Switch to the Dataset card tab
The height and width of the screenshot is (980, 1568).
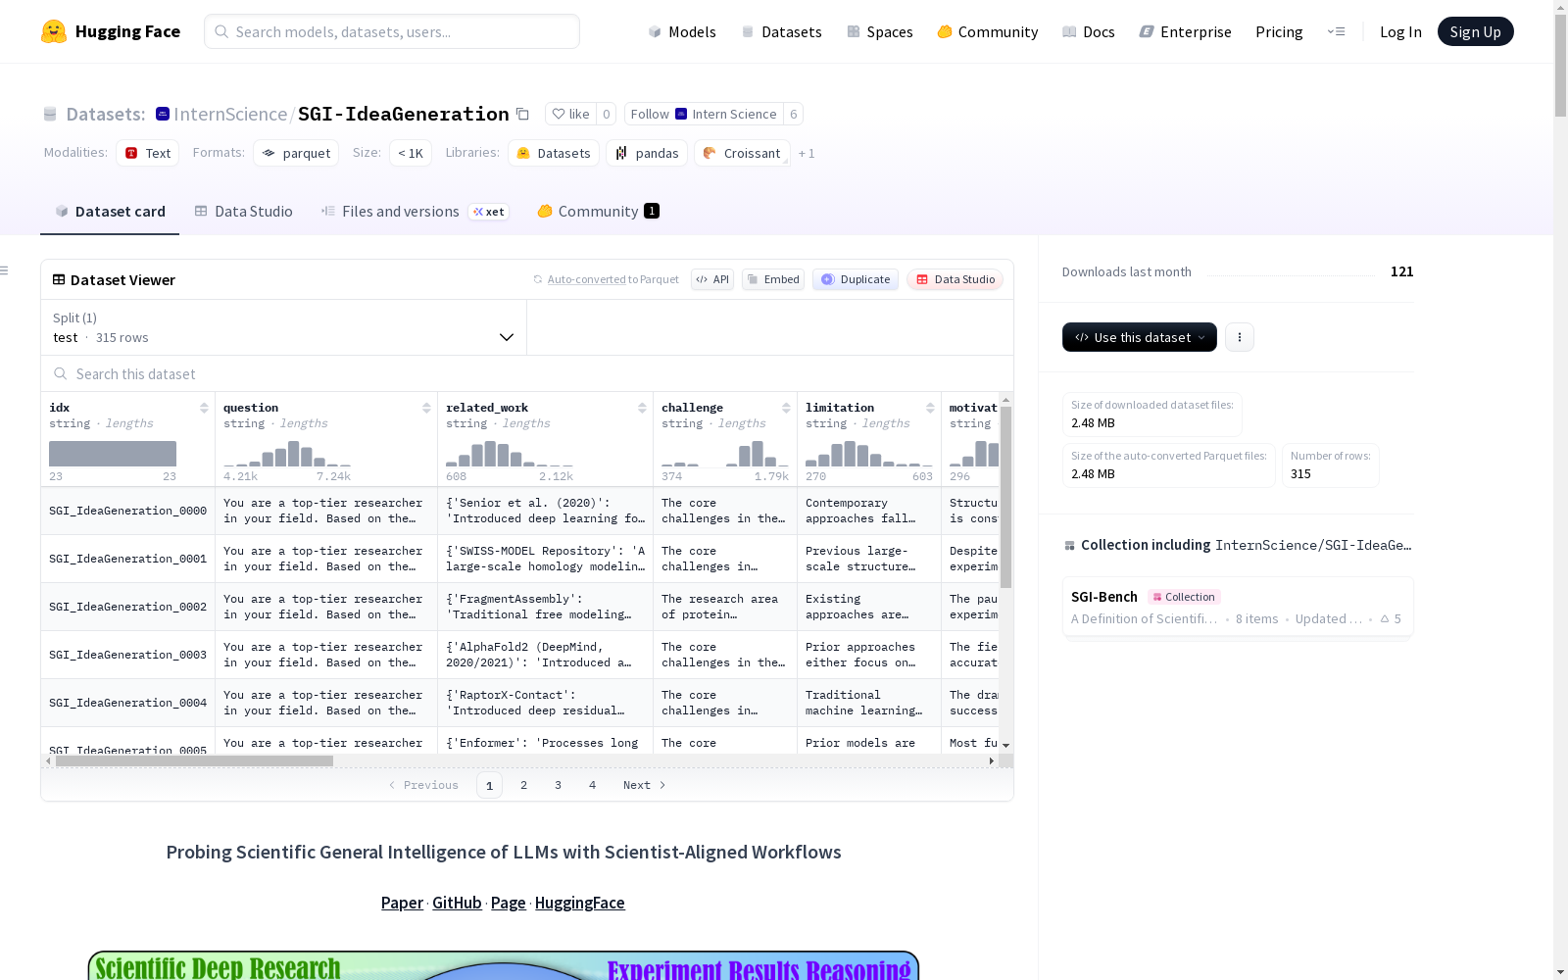pyautogui.click(x=110, y=212)
